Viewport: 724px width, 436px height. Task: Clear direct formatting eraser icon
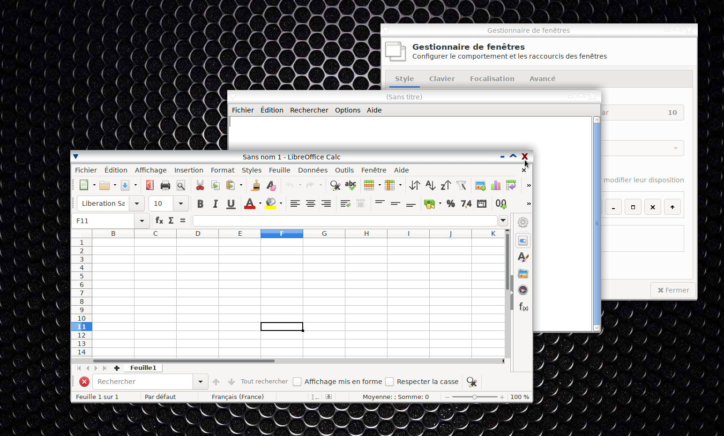click(x=271, y=185)
